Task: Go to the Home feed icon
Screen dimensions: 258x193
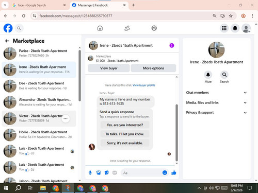Action: click(100, 28)
